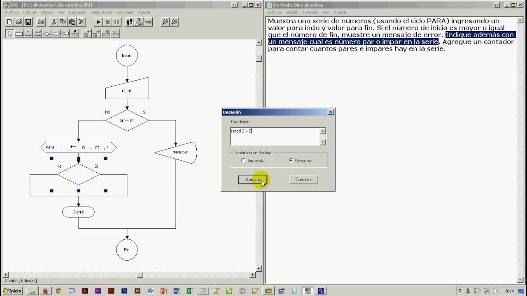
Task: Click the 'ni >= nf' decision diamond
Action: pos(127,120)
